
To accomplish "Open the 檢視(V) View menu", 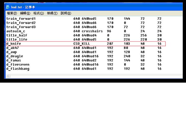I will [52, 13].
